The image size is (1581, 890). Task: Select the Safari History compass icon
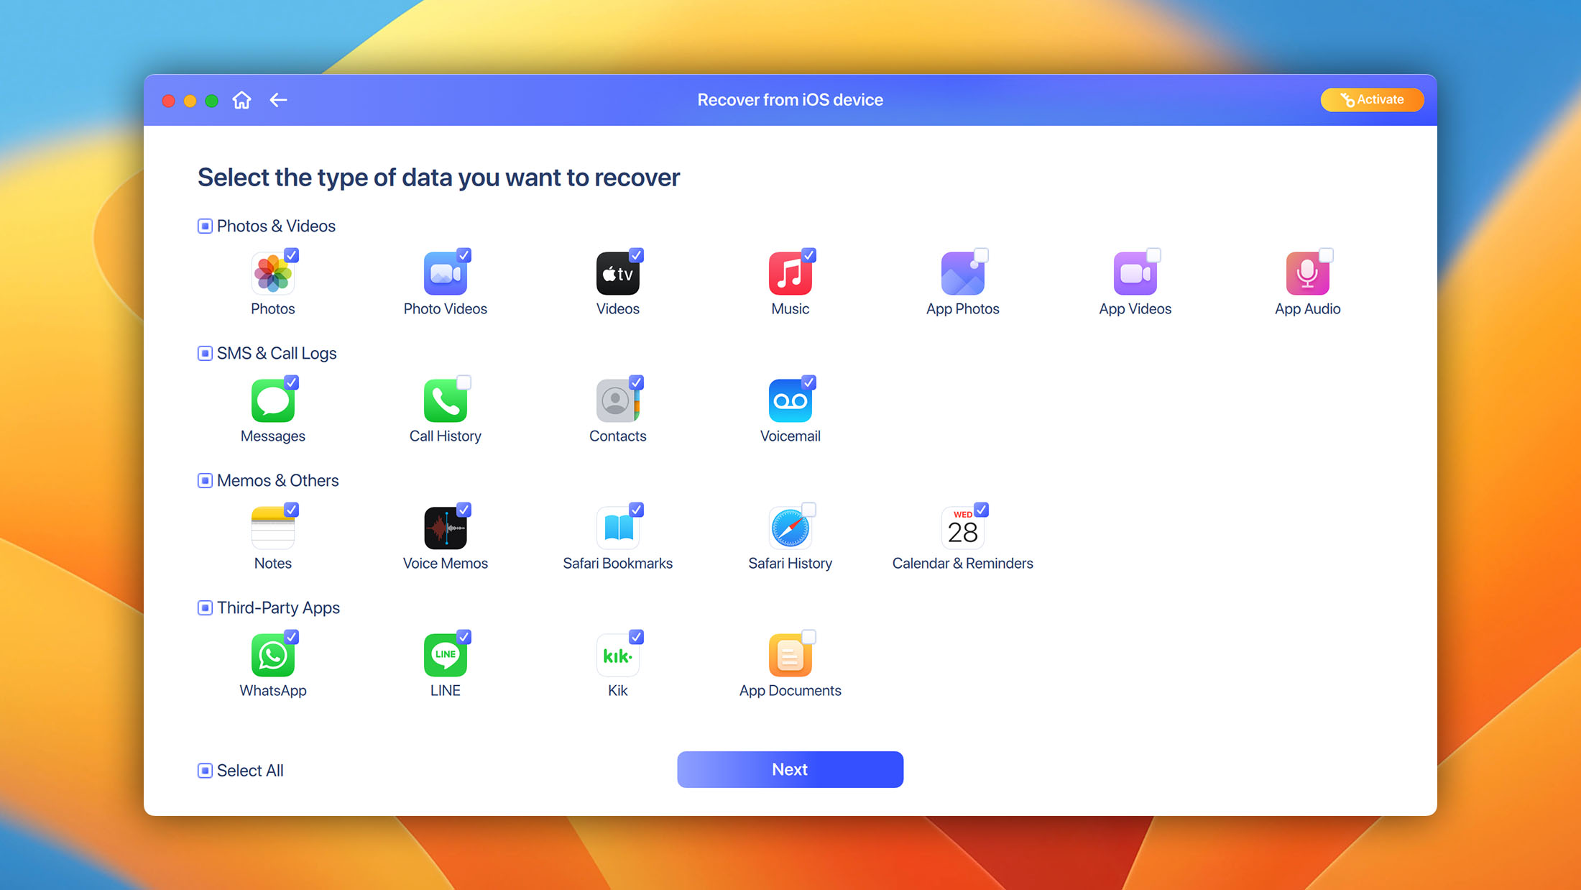[790, 528]
